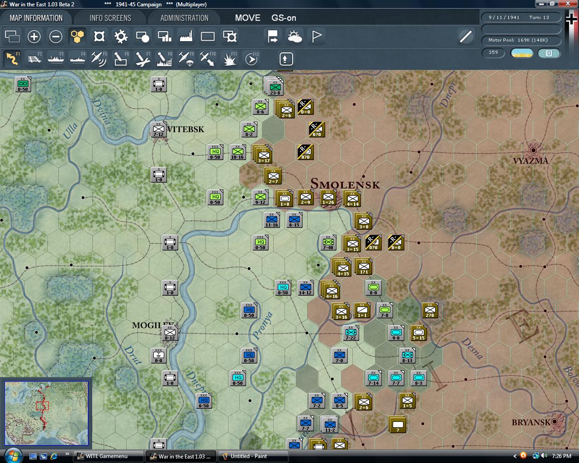Select the F9 Air Transport mode icon
The height and width of the screenshot is (463, 579).
click(186, 59)
